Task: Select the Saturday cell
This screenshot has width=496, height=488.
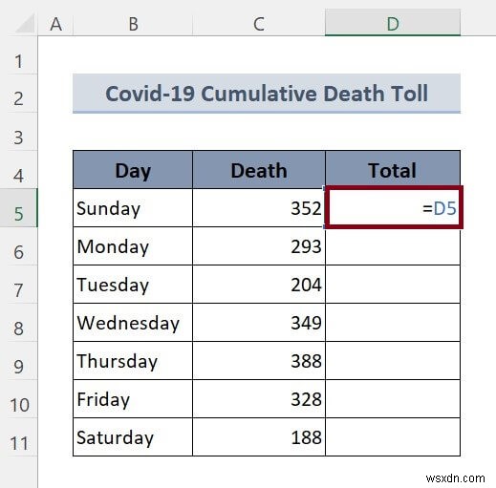Action: pos(133,437)
